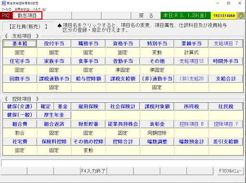Image resolution: width=246 pixels, height=183 pixels.
Task: Click the 課税対象額 button
Action: (x=157, y=107)
